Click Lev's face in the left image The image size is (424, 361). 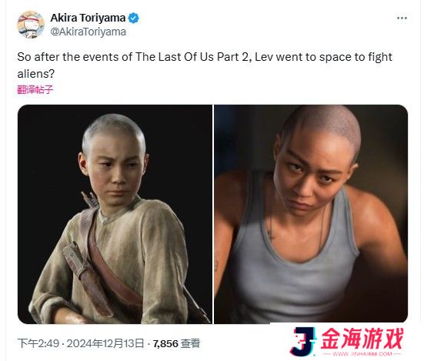tap(115, 168)
